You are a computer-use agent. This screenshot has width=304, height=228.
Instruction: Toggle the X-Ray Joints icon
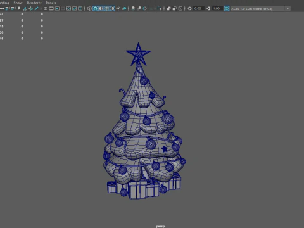180,8
